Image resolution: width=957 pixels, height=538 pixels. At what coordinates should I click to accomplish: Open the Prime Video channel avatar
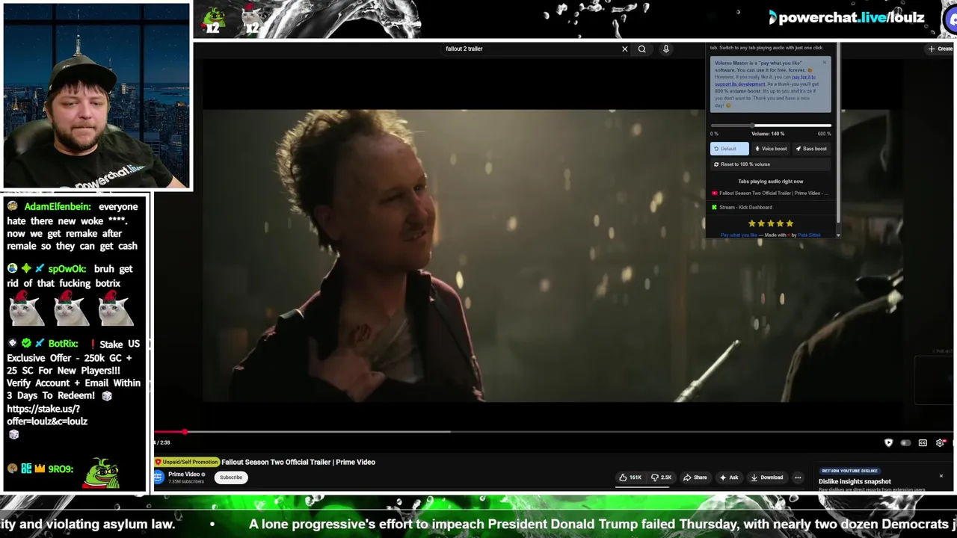pyautogui.click(x=159, y=477)
